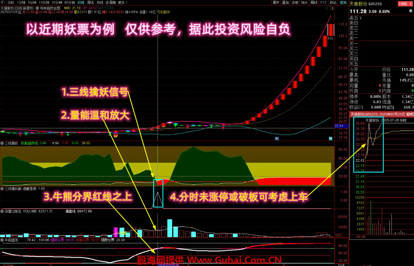
Task: Open indicator menu circle before 布林趋势主图
Action: 37,7
